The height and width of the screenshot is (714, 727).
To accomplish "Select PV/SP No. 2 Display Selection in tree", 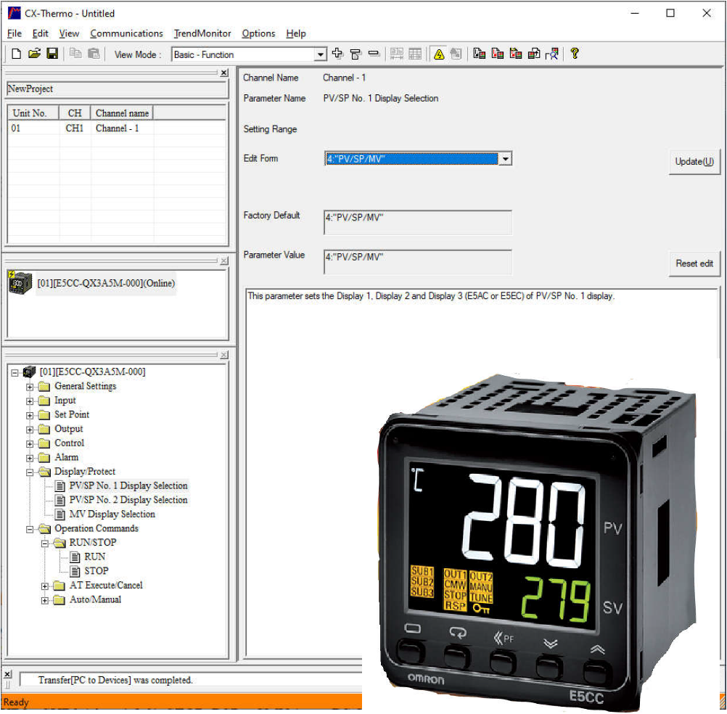I will pos(128,500).
